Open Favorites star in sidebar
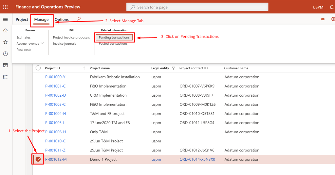The image size is (335, 175). pyautogui.click(x=5, y=42)
